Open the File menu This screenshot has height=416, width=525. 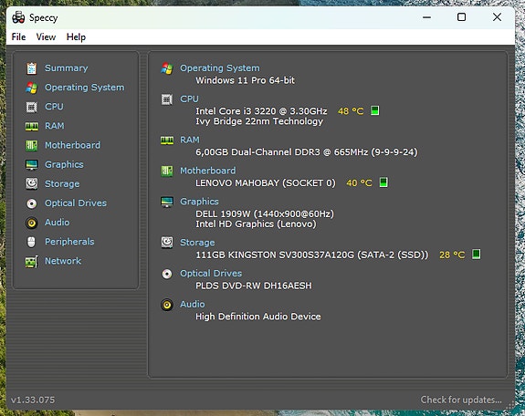18,36
